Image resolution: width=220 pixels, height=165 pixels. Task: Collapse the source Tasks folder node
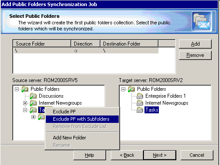(25, 110)
